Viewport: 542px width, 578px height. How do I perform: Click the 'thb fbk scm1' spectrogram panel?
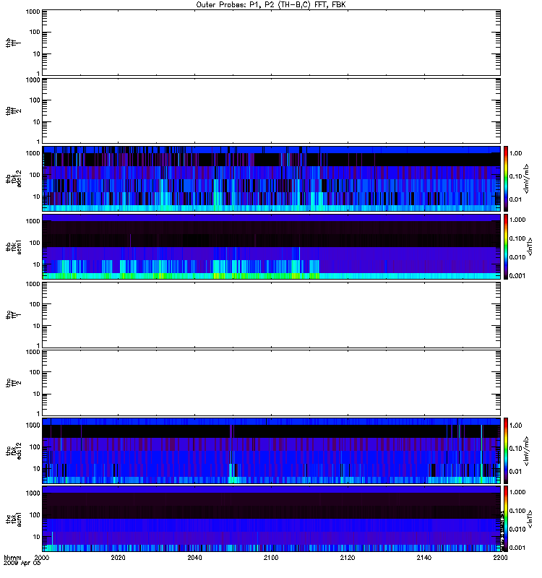[272, 246]
